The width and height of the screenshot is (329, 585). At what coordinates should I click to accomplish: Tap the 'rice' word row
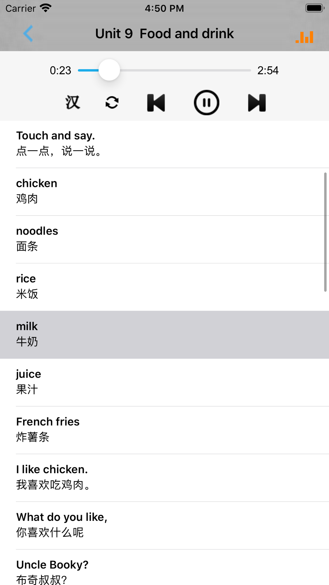coord(164,287)
